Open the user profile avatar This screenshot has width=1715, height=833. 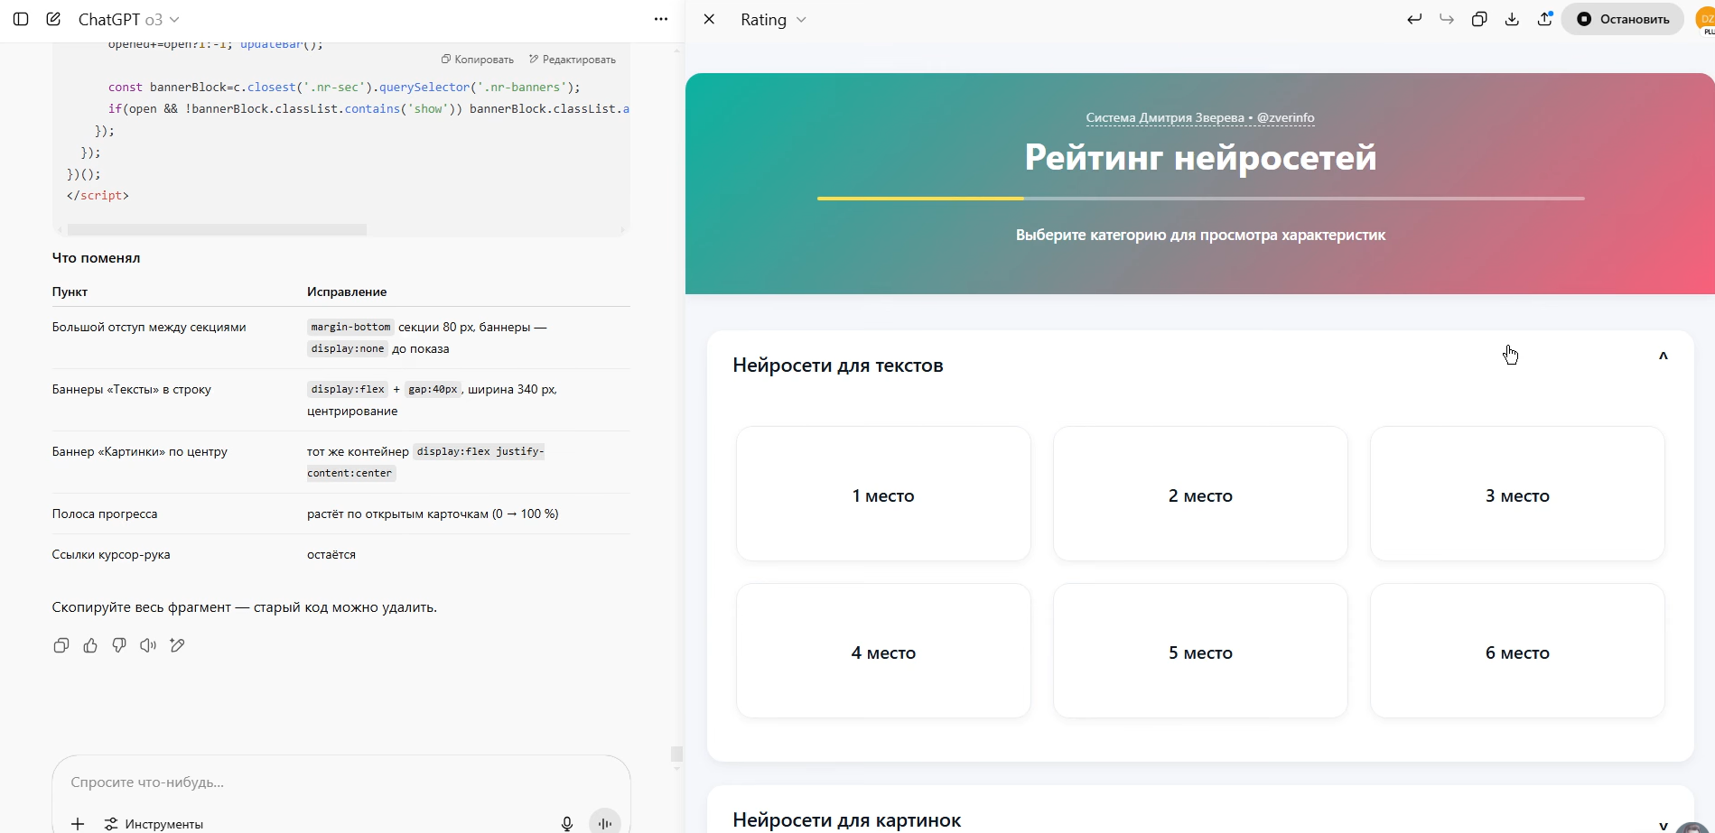pos(1706,19)
